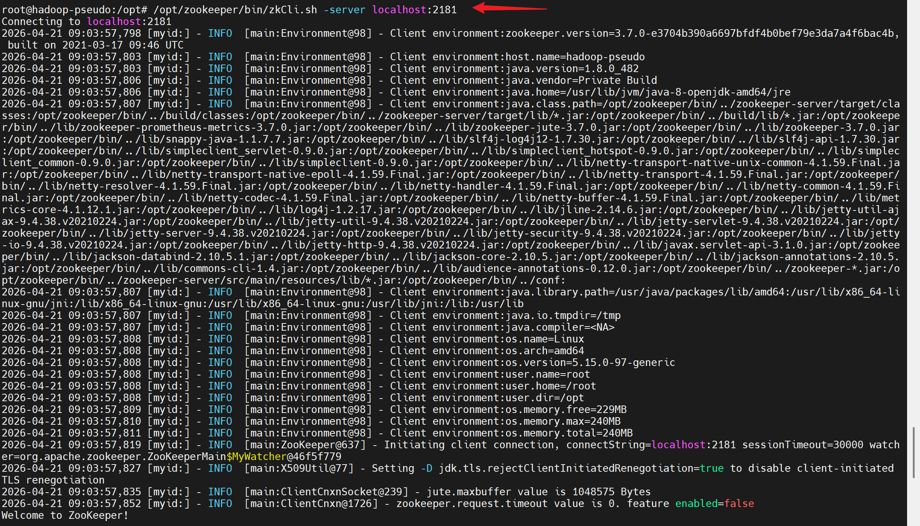The height and width of the screenshot is (526, 920).
Task: Click the green 'true' in the rejectClientInitiatedRenegotiation line
Action: (x=711, y=468)
